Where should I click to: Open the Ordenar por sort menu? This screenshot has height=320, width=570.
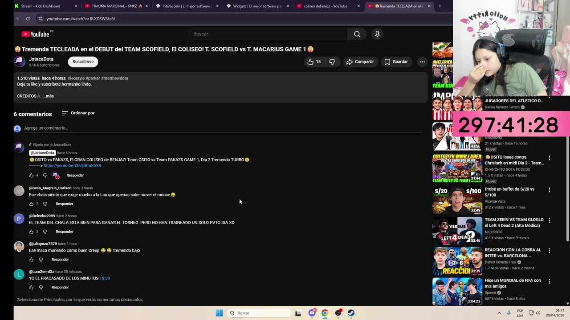click(x=78, y=113)
